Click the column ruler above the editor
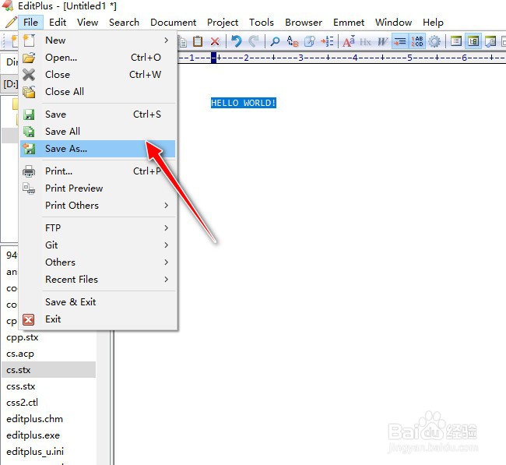The height and width of the screenshot is (465, 506). click(342, 58)
